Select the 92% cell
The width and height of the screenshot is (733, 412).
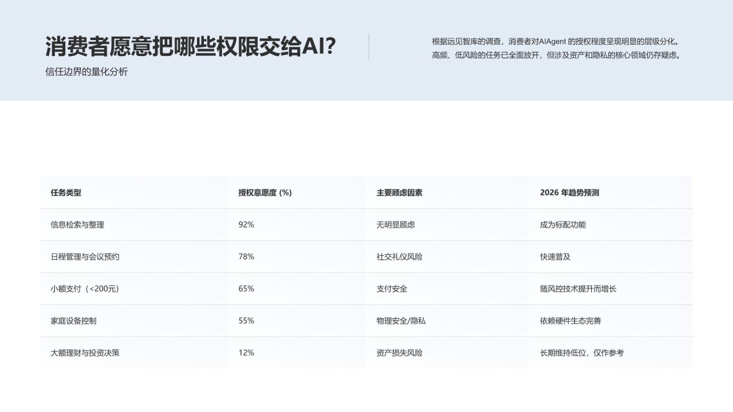tap(296, 225)
